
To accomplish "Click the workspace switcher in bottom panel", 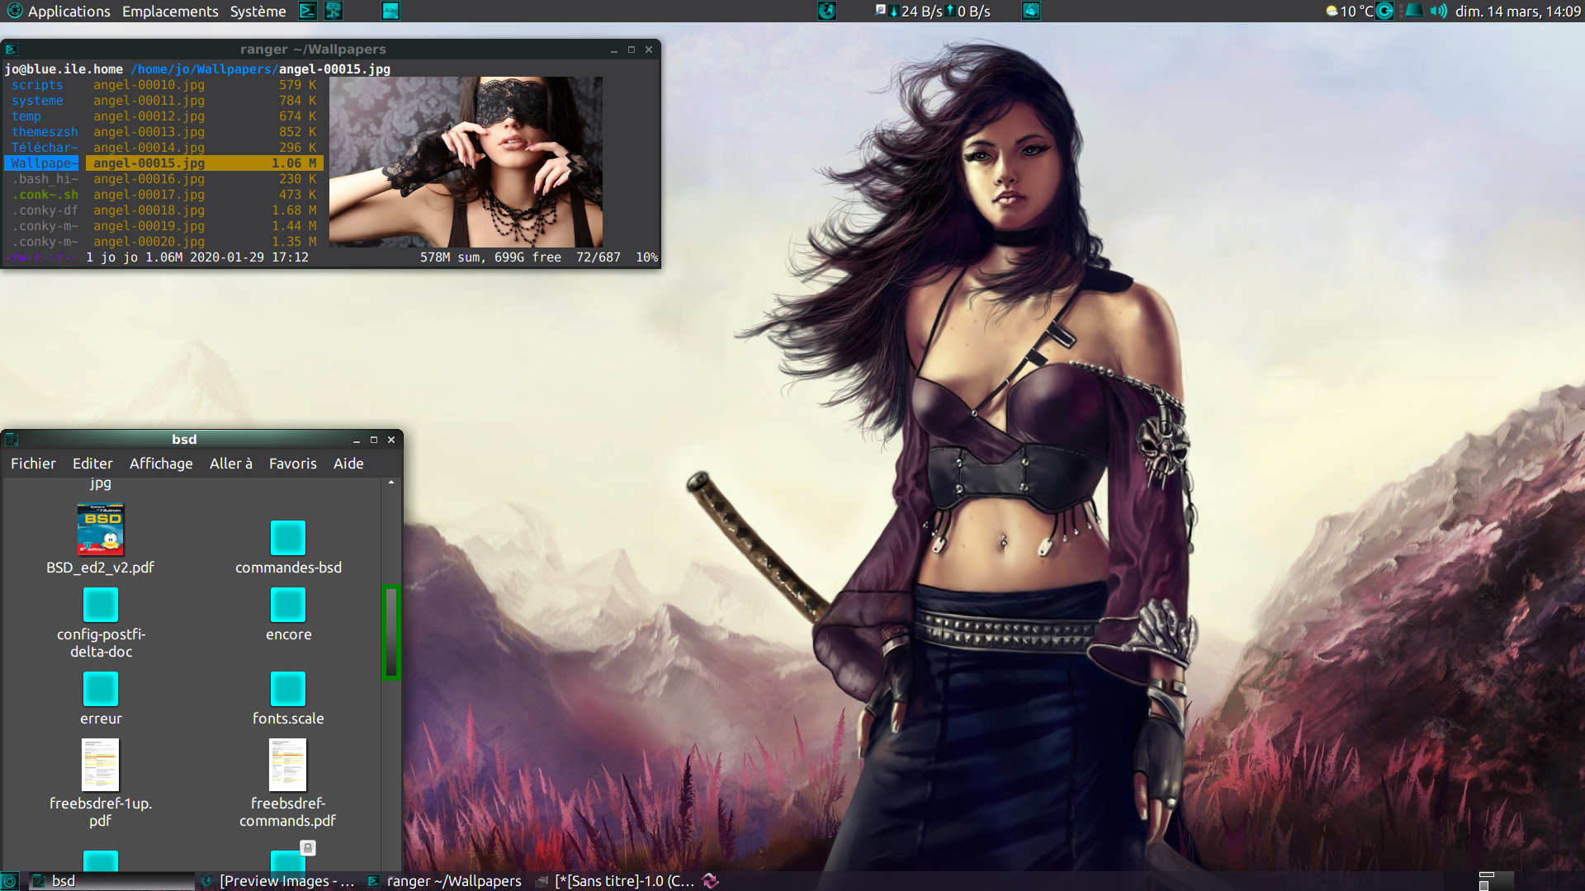I will pos(1496,881).
